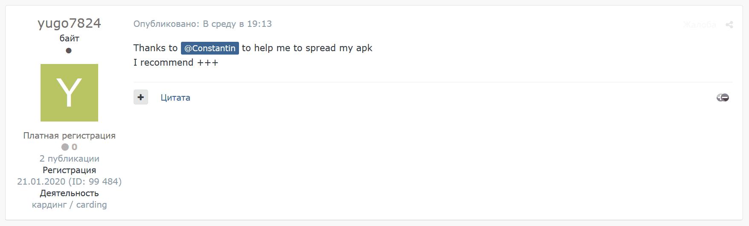Open the reaction icon at post bottom right
Viewport: 749px width, 226px height.
(x=723, y=98)
